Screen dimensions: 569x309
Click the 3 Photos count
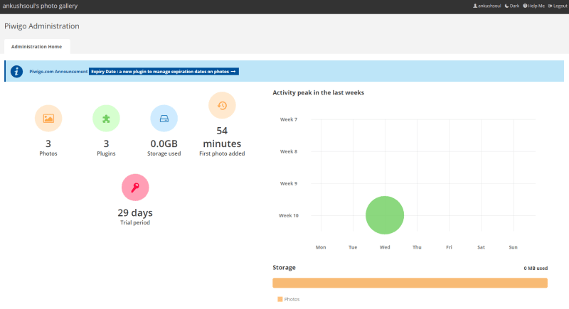pyautogui.click(x=48, y=143)
